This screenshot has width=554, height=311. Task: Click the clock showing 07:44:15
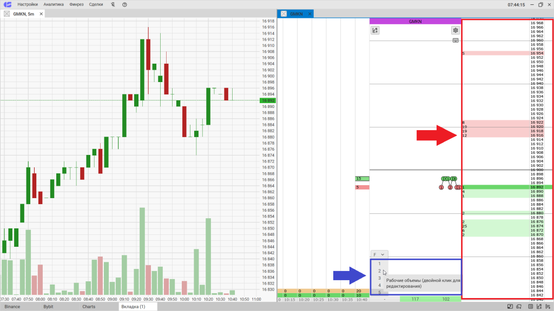[516, 5]
